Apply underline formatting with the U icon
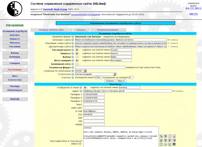The width and height of the screenshot is (202, 147). coord(174,136)
